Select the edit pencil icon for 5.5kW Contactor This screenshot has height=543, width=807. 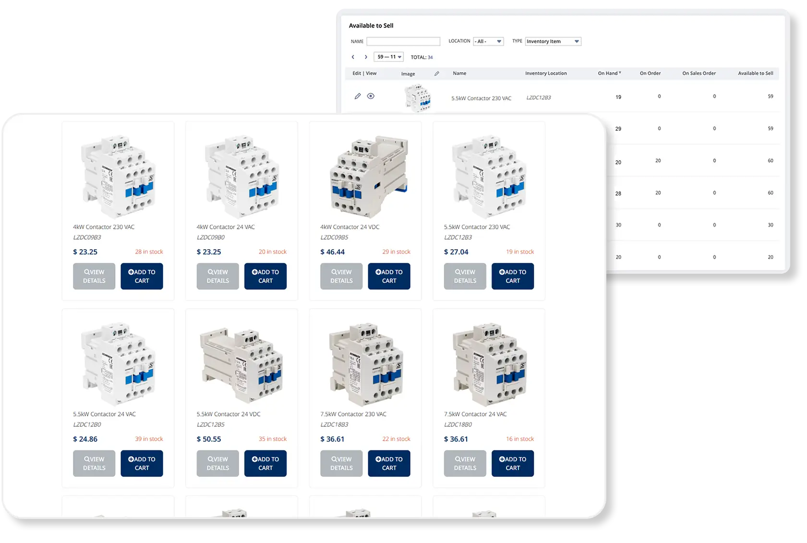[358, 96]
